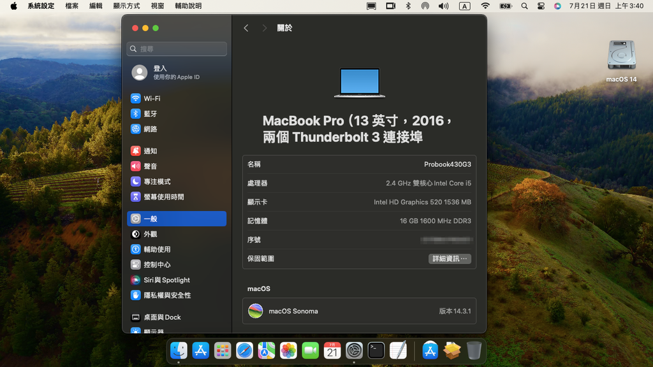653x367 pixels.
Task: Open the input source menu
Action: pos(465,6)
